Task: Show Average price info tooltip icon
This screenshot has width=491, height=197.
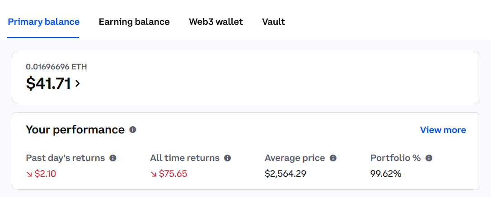Action: pos(333,158)
